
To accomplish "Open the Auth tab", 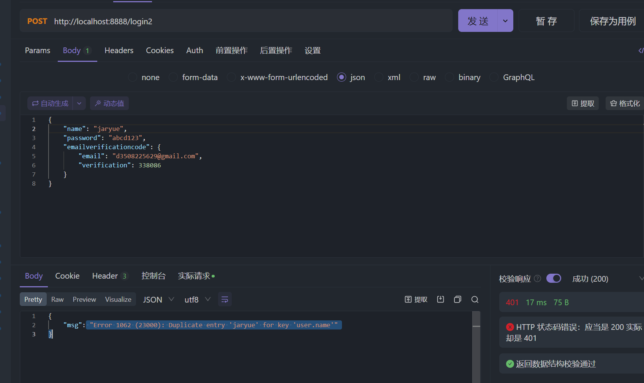I will [195, 50].
